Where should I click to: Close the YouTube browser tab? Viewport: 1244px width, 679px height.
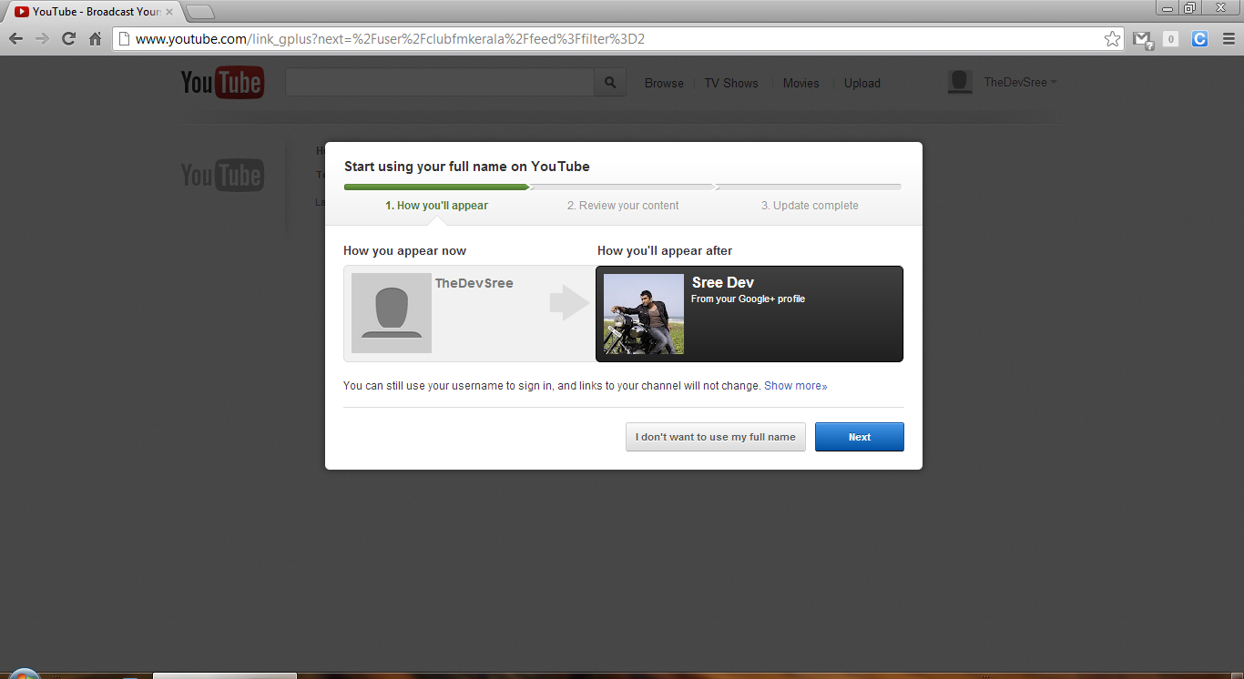(169, 12)
